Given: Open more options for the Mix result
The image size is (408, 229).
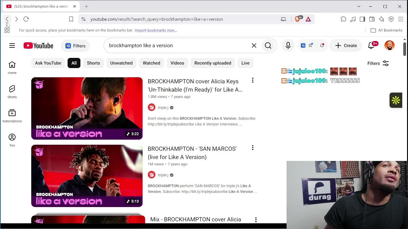Looking at the screenshot, I should tap(256, 220).
